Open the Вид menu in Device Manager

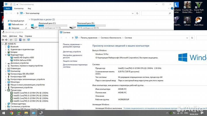point(21,36)
